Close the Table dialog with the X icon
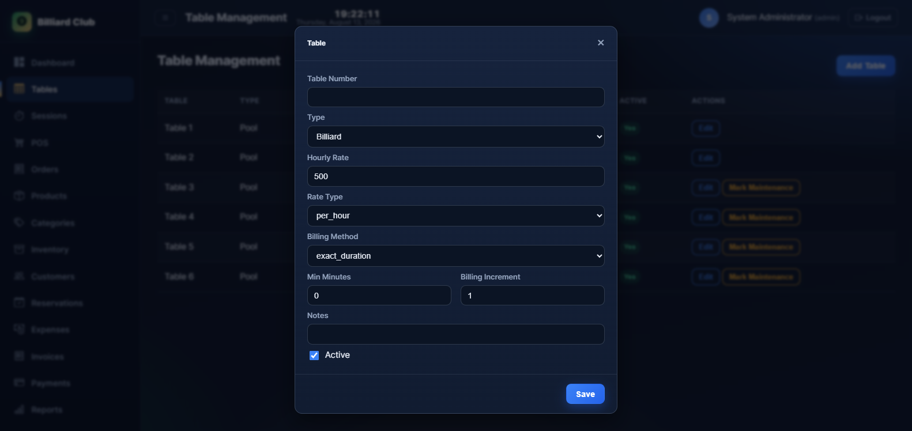912x431 pixels. [601, 43]
